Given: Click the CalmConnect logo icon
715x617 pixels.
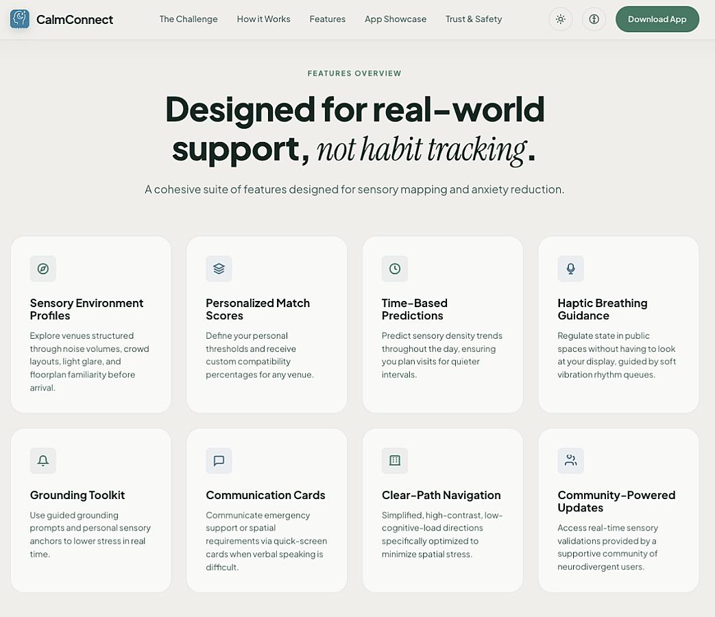Looking at the screenshot, I should pos(20,19).
